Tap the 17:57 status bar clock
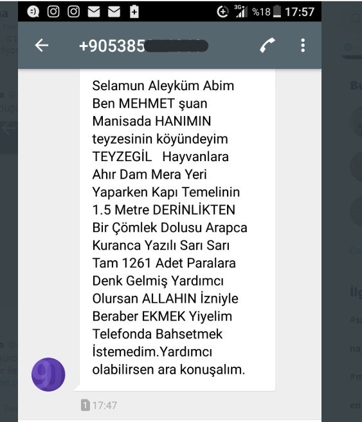This screenshot has width=362, height=422. tap(300, 12)
